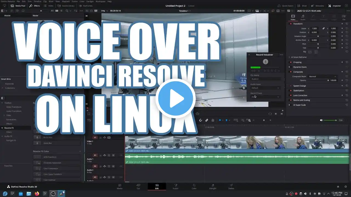Switch to the Color page
This screenshot has height=197, width=351.
click(194, 187)
